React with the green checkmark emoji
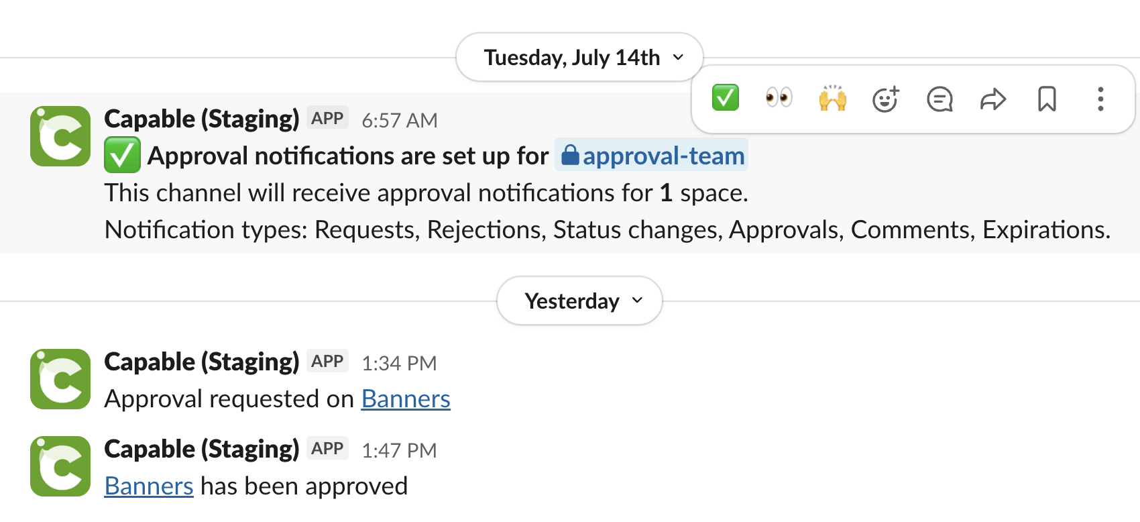Viewport: 1140px width, 522px height. [725, 99]
